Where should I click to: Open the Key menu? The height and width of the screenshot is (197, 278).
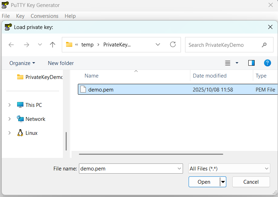click(20, 16)
